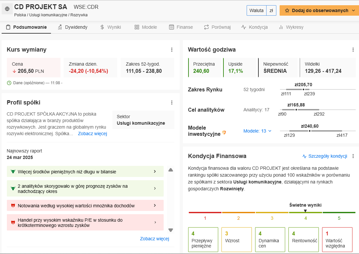Open the Kurs wymiany three-dot menu
This screenshot has width=359, height=254.
pyautogui.click(x=172, y=50)
